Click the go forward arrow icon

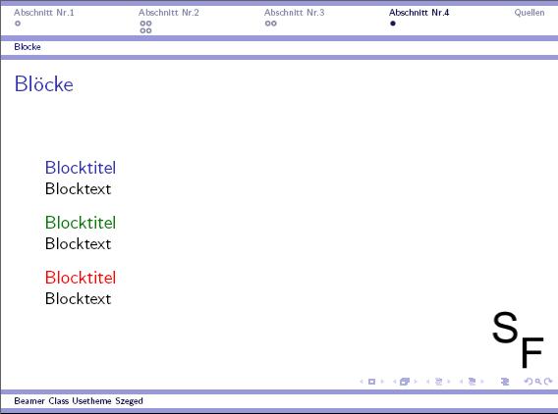point(548,382)
